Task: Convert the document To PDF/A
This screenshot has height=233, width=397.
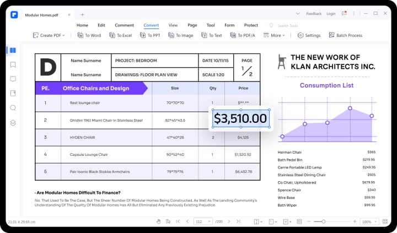Action: pyautogui.click(x=243, y=35)
